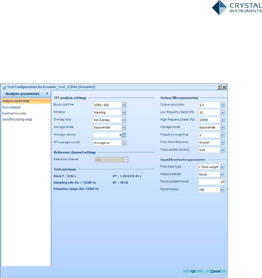The height and width of the screenshot is (278, 262).
Task: Click the dT = 1.953125E-05 s text
Action: (x=127, y=176)
